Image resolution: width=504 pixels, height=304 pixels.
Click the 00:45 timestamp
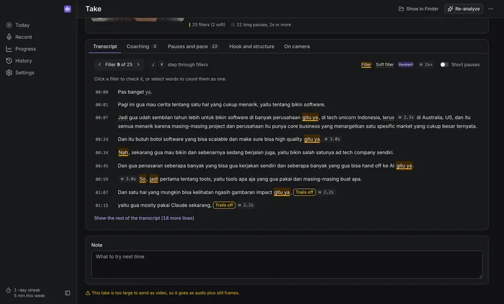101,166
